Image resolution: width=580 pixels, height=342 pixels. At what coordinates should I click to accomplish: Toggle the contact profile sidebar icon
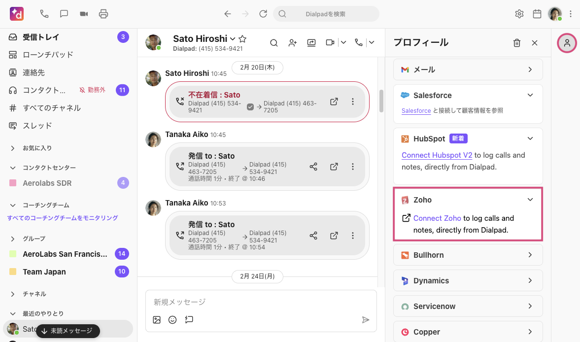click(567, 43)
